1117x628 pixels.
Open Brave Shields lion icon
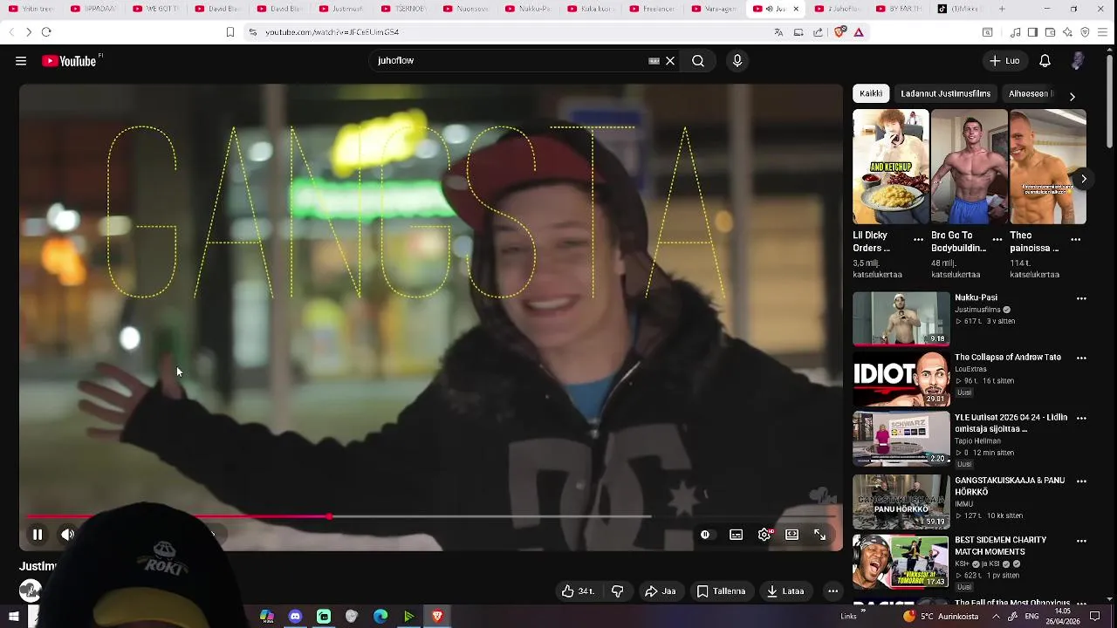[839, 32]
